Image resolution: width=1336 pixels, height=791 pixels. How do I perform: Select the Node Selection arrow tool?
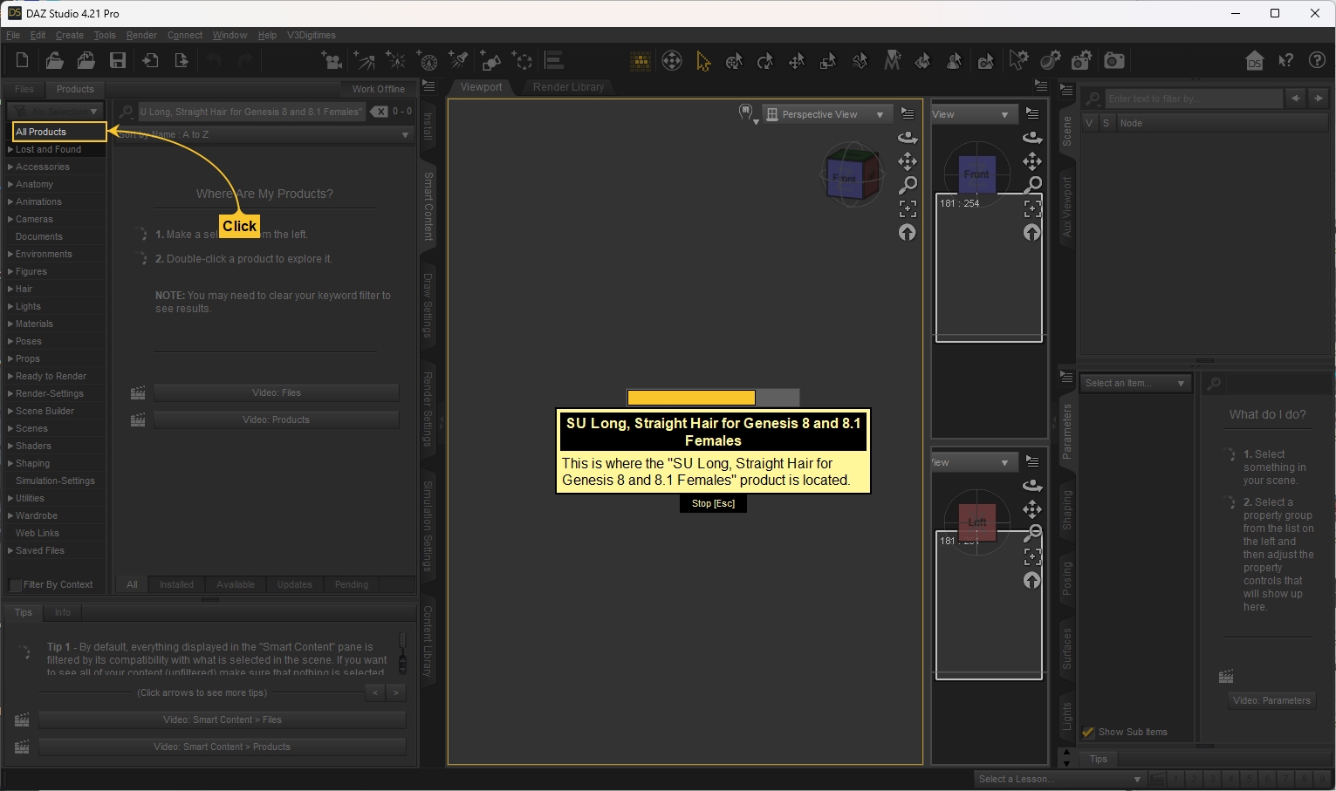[x=703, y=60]
